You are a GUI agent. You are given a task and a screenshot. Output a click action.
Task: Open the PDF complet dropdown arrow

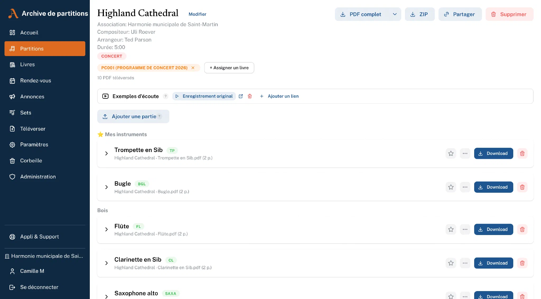click(394, 14)
